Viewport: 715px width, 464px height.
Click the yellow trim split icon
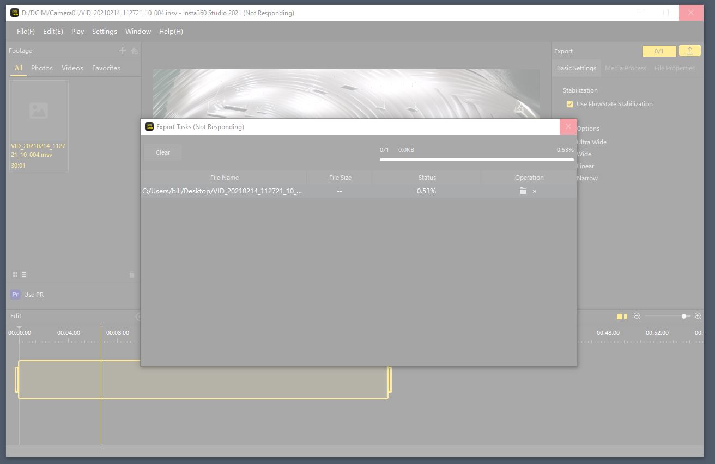622,316
